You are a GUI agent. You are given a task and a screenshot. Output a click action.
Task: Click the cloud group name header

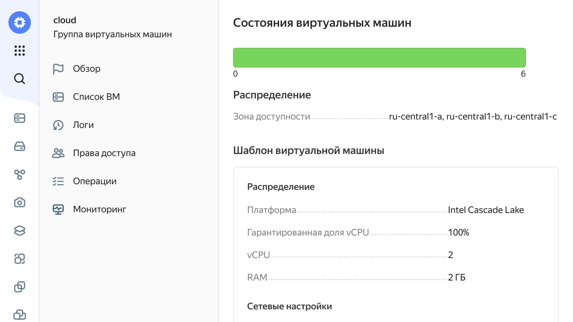pos(65,20)
